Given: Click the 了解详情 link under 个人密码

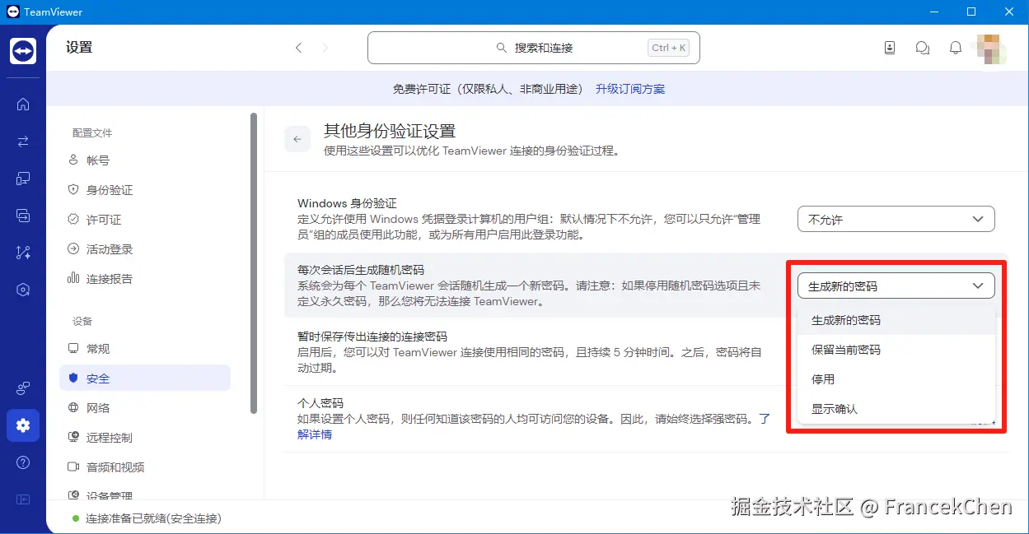Looking at the screenshot, I should (315, 434).
